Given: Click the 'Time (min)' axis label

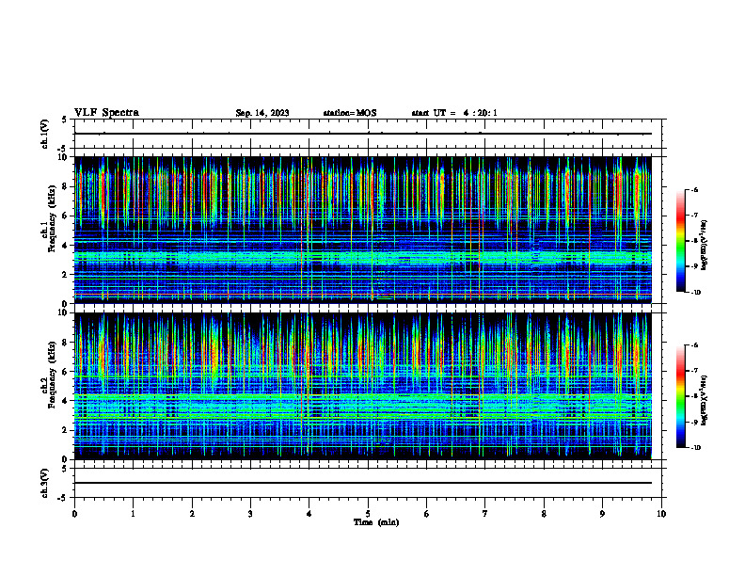Looking at the screenshot, I should 376,522.
